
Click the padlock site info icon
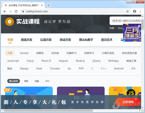point(23,11)
